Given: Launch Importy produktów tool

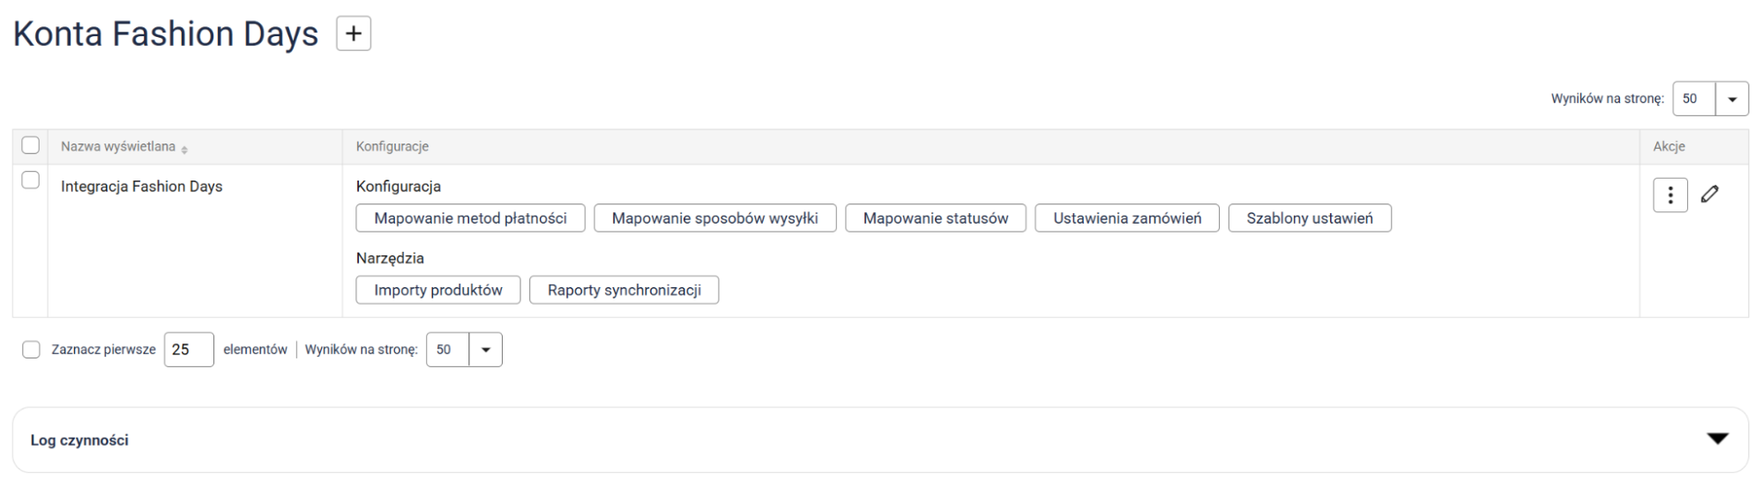Looking at the screenshot, I should tap(437, 290).
